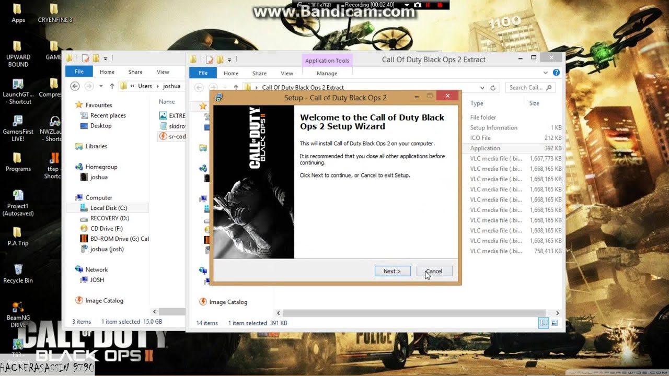Open the View tab in Extract window
Viewport: 669px width, 376px height.
click(287, 74)
